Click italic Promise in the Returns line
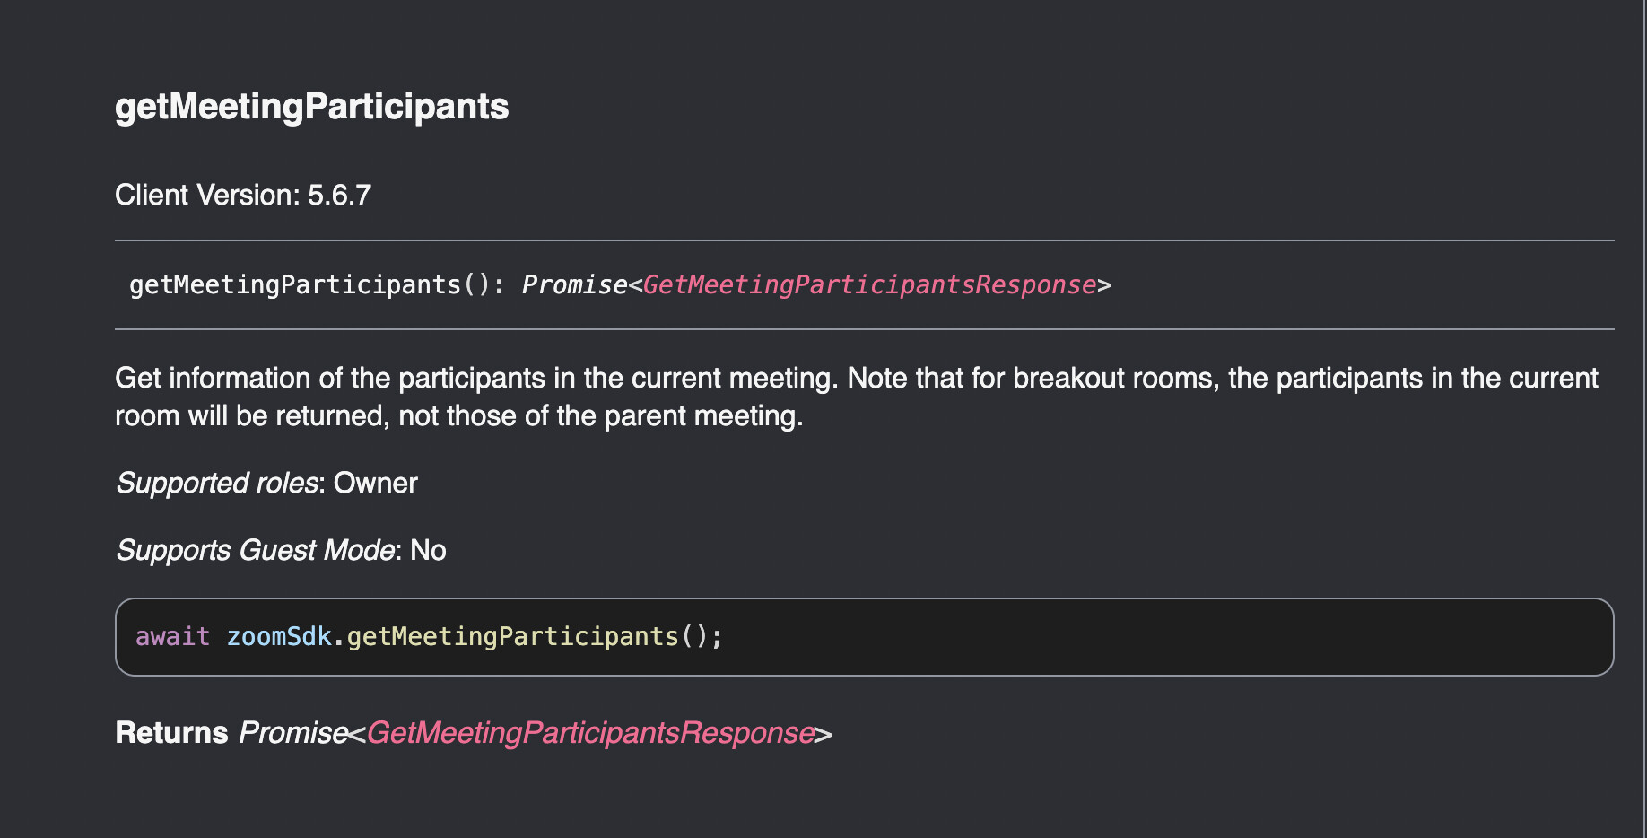Image resolution: width=1647 pixels, height=838 pixels. point(292,733)
